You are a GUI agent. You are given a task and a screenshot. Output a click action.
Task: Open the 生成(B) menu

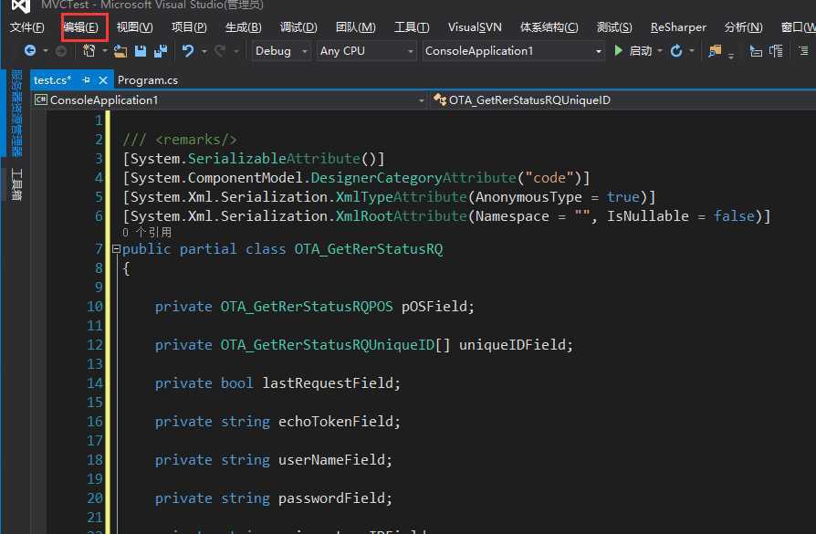point(243,27)
